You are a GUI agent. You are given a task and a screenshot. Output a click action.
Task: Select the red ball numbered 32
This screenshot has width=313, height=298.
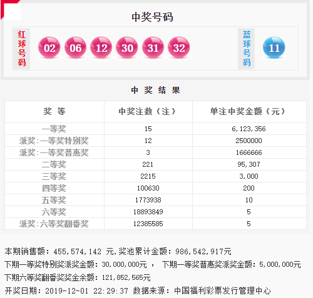coord(179,47)
